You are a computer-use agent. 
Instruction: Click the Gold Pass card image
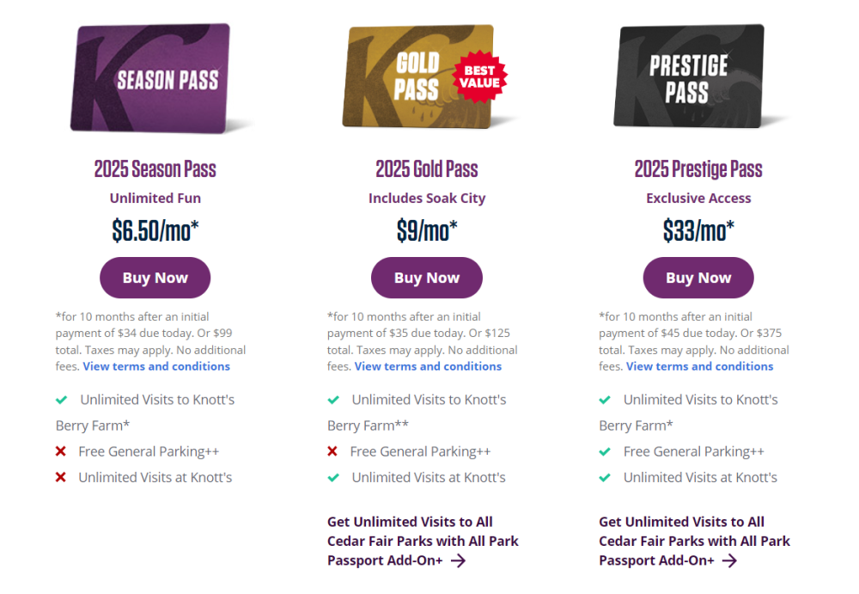[x=417, y=77]
